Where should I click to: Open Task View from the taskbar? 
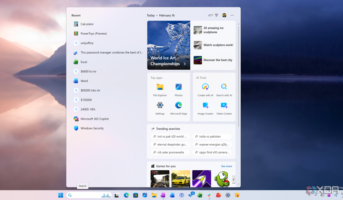pyautogui.click(x=117, y=195)
